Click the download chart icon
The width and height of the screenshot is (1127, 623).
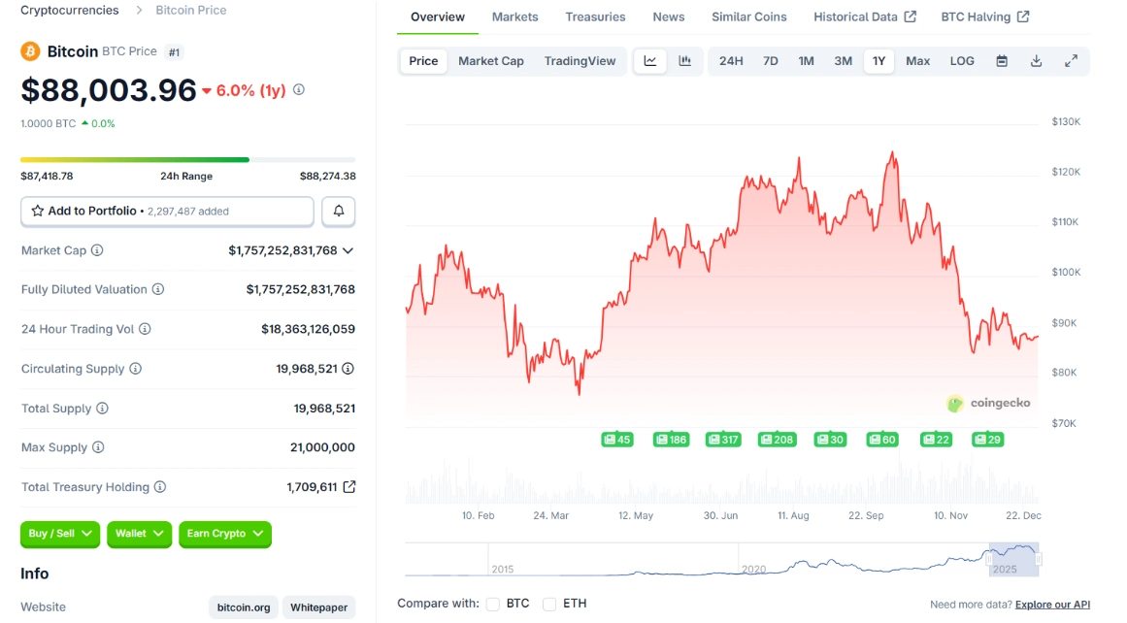pos(1036,60)
